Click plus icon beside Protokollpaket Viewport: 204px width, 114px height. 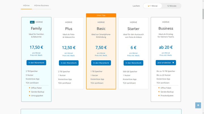tap(159, 96)
